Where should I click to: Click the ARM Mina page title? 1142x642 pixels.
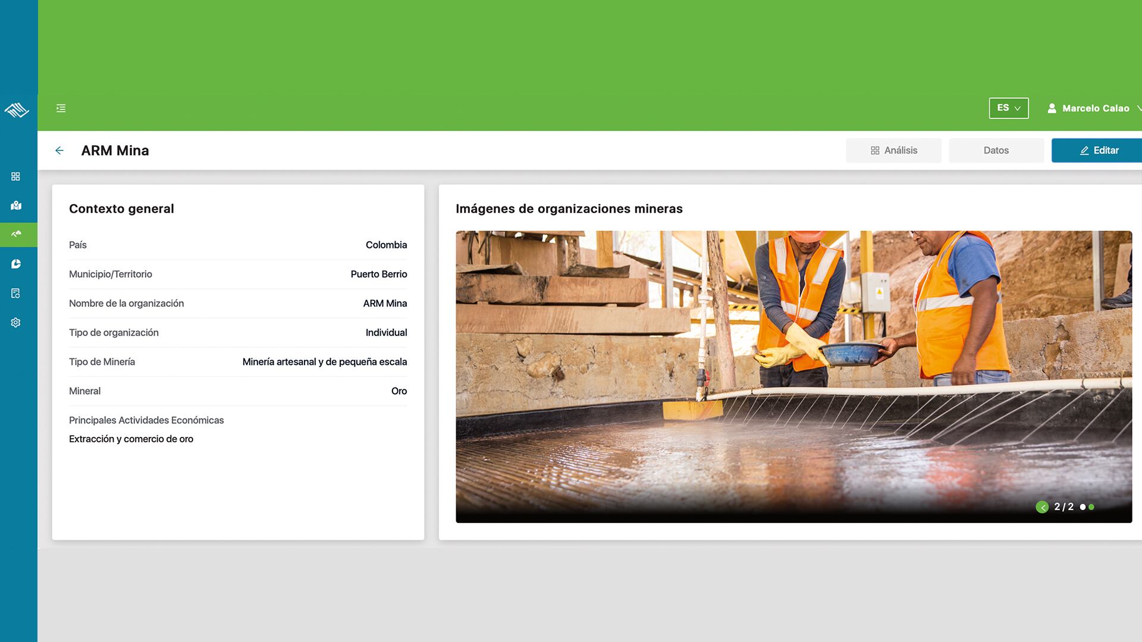pyautogui.click(x=115, y=150)
